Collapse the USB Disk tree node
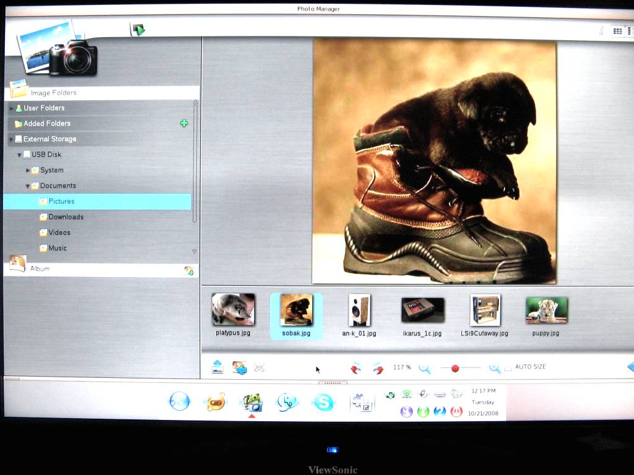634x475 pixels. (19, 155)
